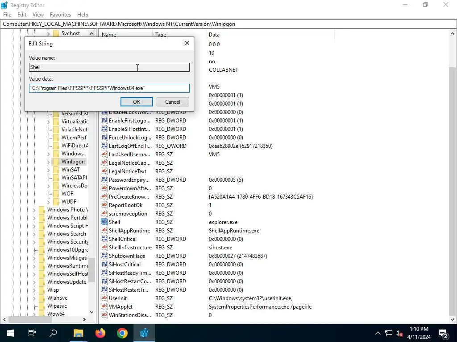Open Task View on the taskbar

32,333
